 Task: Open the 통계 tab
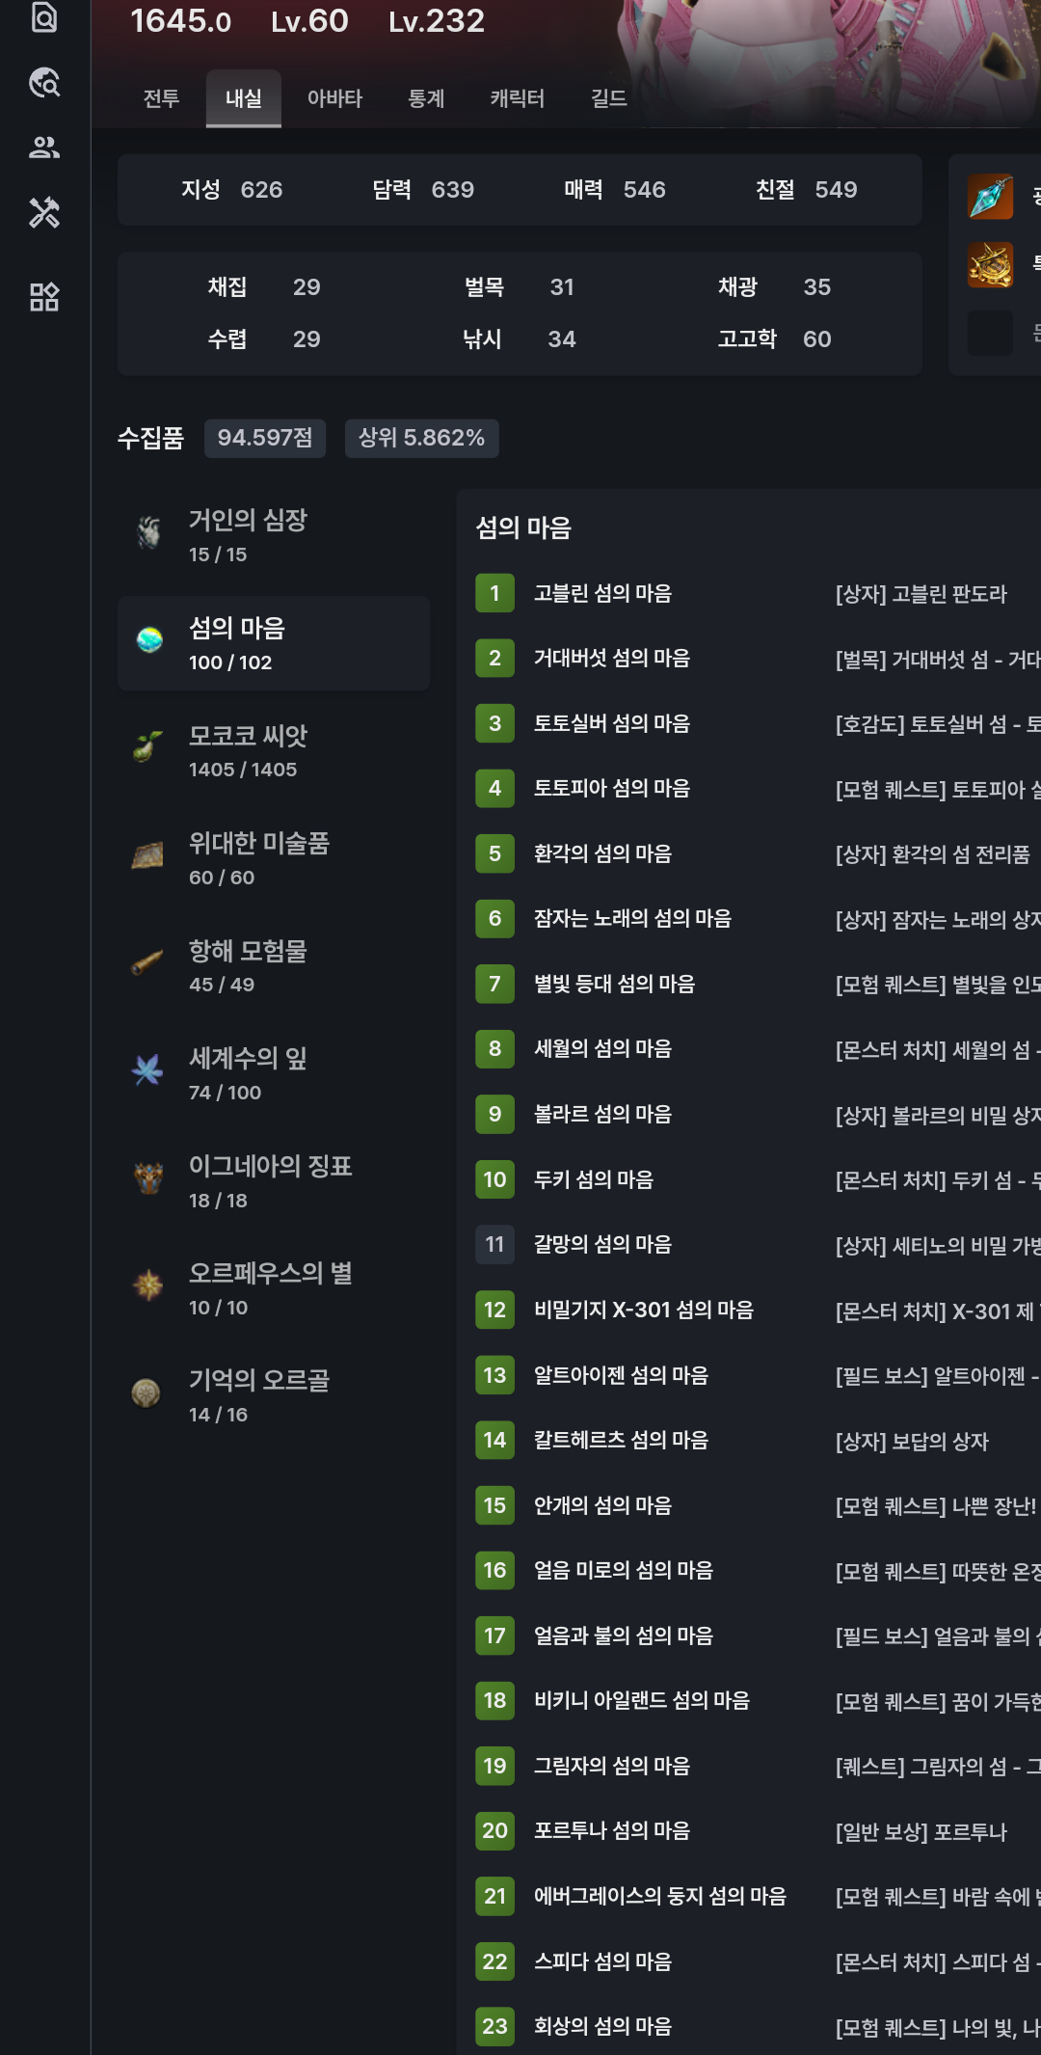(426, 98)
